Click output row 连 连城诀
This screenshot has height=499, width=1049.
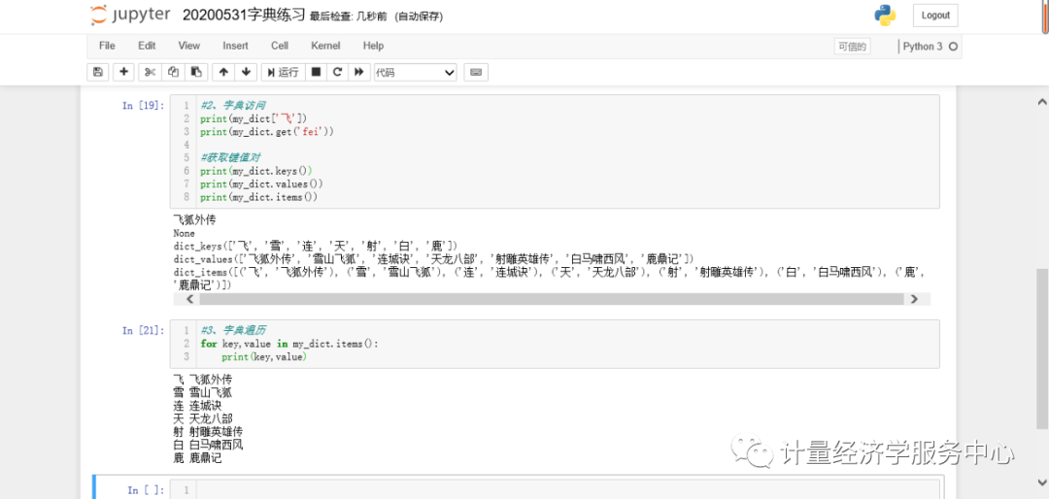[x=197, y=406]
